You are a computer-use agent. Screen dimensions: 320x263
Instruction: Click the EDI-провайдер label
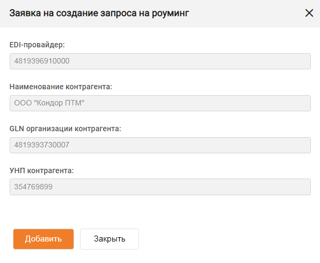(x=37, y=45)
